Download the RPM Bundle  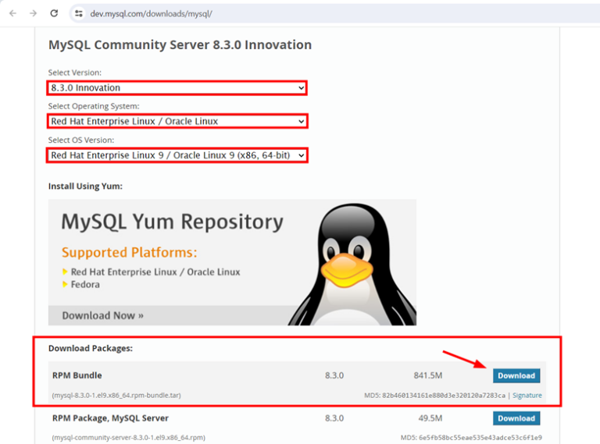(516, 375)
